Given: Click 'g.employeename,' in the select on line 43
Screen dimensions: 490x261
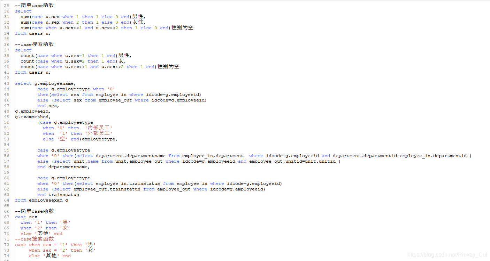Looking at the screenshot, I should (55, 83).
